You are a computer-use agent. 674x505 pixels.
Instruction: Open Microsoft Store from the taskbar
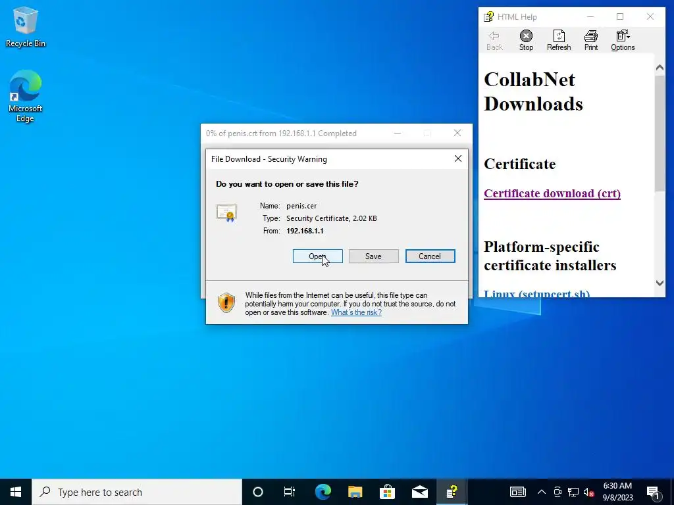387,492
